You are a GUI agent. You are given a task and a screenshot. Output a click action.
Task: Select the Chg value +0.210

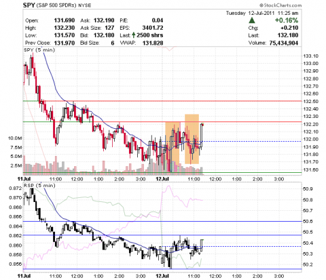pos(289,28)
